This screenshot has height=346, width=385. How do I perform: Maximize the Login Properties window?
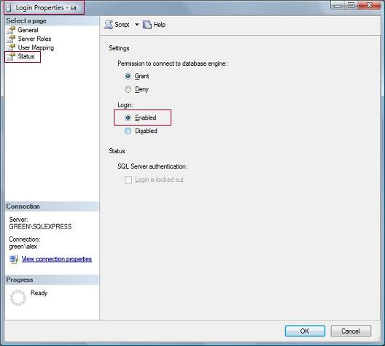[x=351, y=5]
